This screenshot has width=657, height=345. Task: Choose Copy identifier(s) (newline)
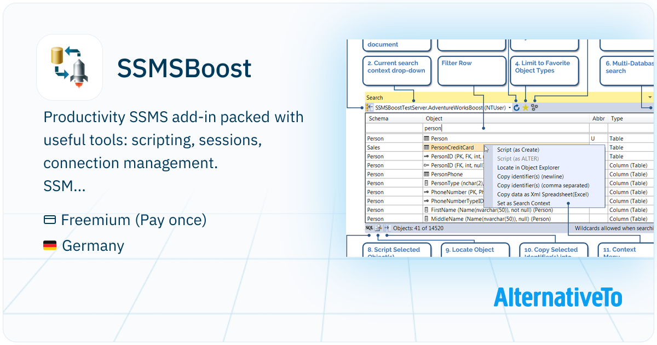pos(544,176)
